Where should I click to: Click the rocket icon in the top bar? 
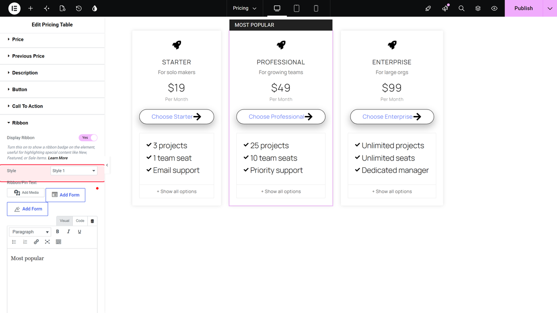(428, 8)
